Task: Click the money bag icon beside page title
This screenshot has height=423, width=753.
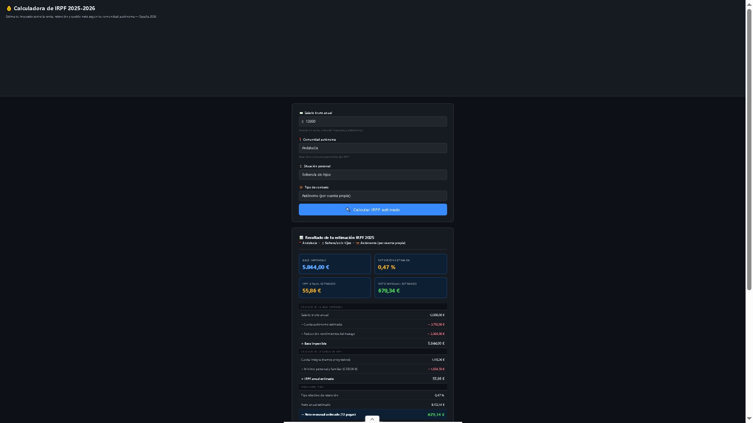Action: click(9, 8)
